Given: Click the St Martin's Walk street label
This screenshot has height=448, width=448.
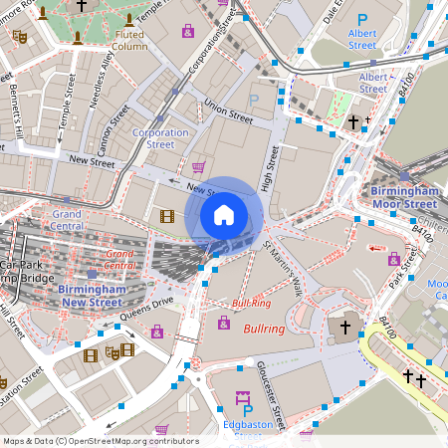Looking at the screenshot, I should point(283,269).
